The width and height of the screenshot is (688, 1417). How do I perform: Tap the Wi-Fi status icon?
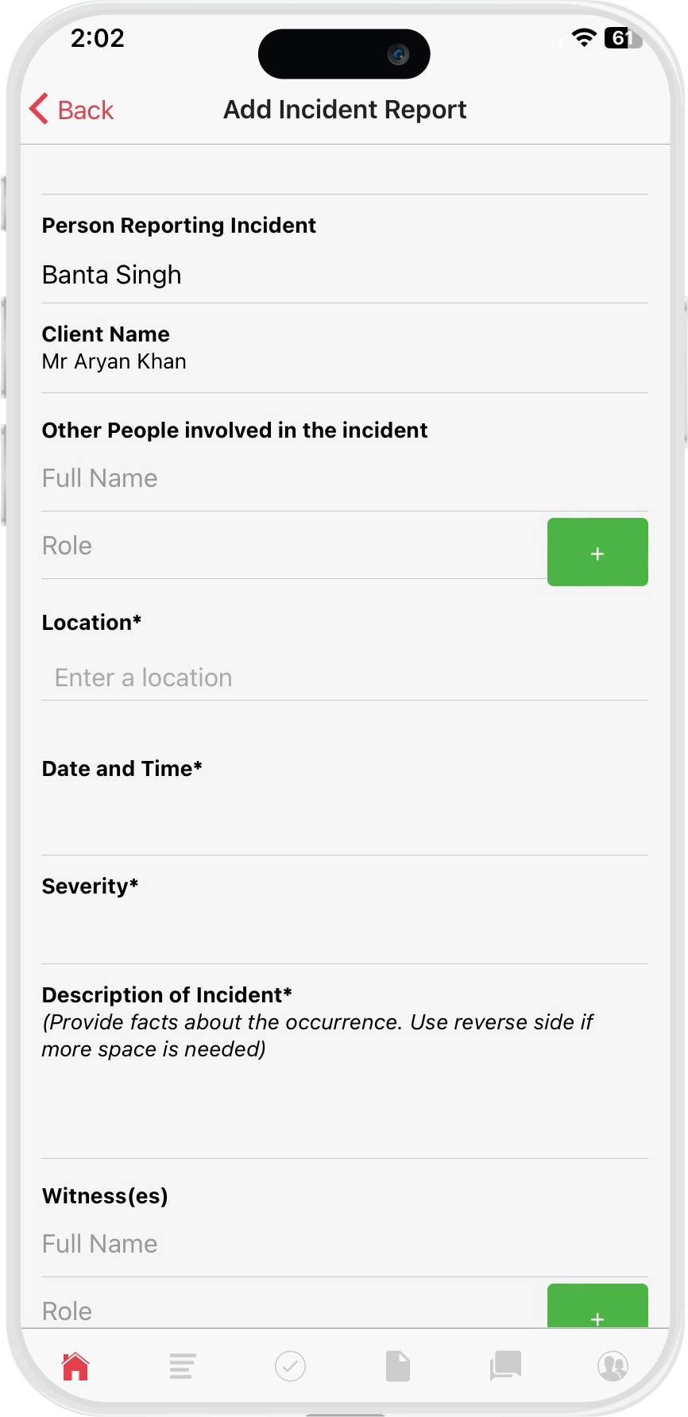pos(584,37)
